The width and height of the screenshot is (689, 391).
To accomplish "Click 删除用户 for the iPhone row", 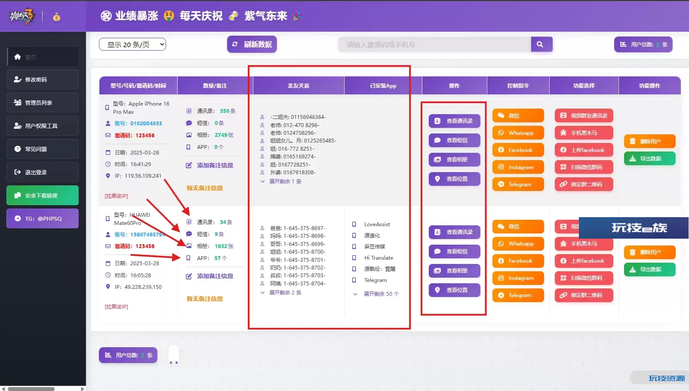I will pos(649,141).
